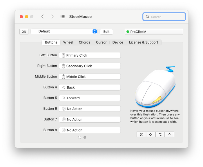Click the Button 6 label
Viewport: 203px width, 167px height.
(x=50, y=109)
